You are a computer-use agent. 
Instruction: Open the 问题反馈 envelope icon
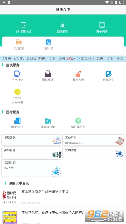48,74
